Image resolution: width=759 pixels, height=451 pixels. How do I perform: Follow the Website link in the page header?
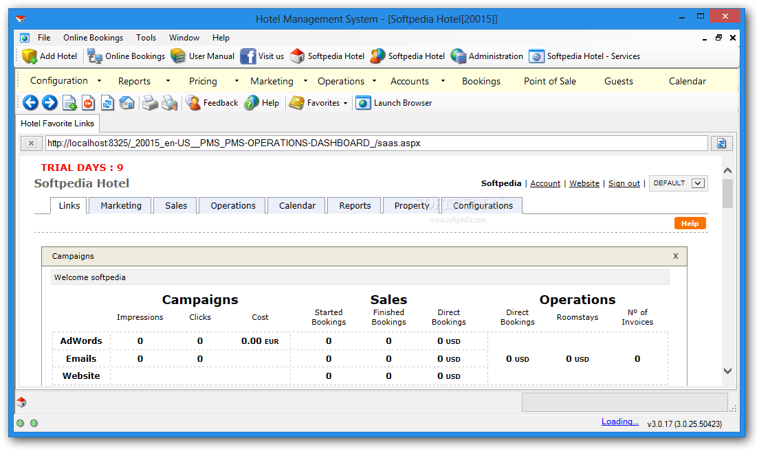[584, 183]
